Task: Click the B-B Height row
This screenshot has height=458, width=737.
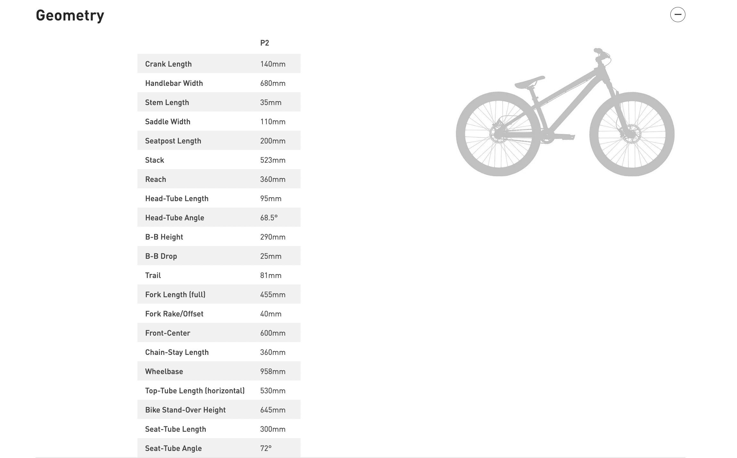Action: (x=219, y=236)
